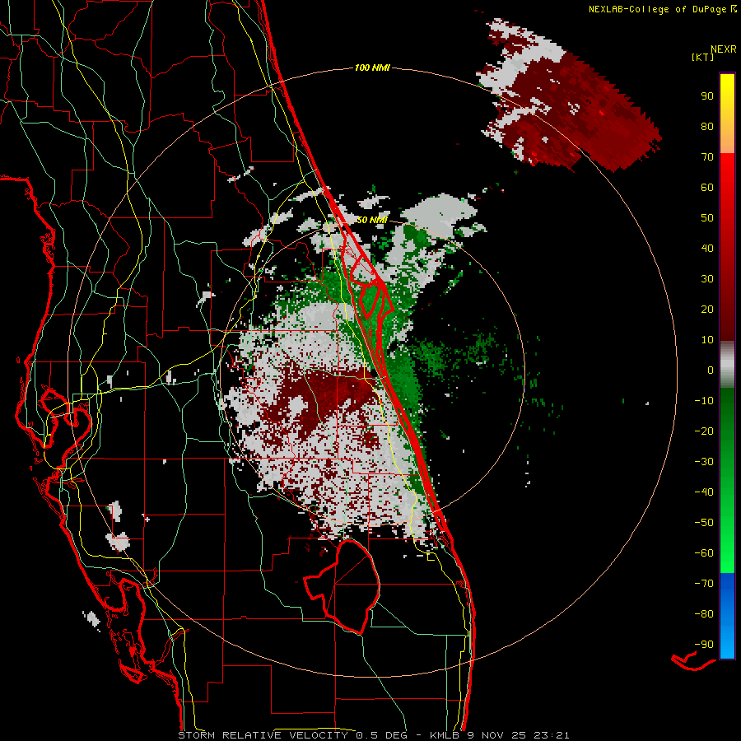
Task: Click the [KT] units label
Action: point(703,57)
